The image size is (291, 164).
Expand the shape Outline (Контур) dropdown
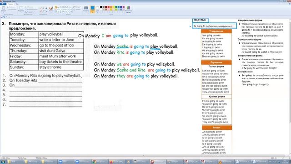click(77, 7)
